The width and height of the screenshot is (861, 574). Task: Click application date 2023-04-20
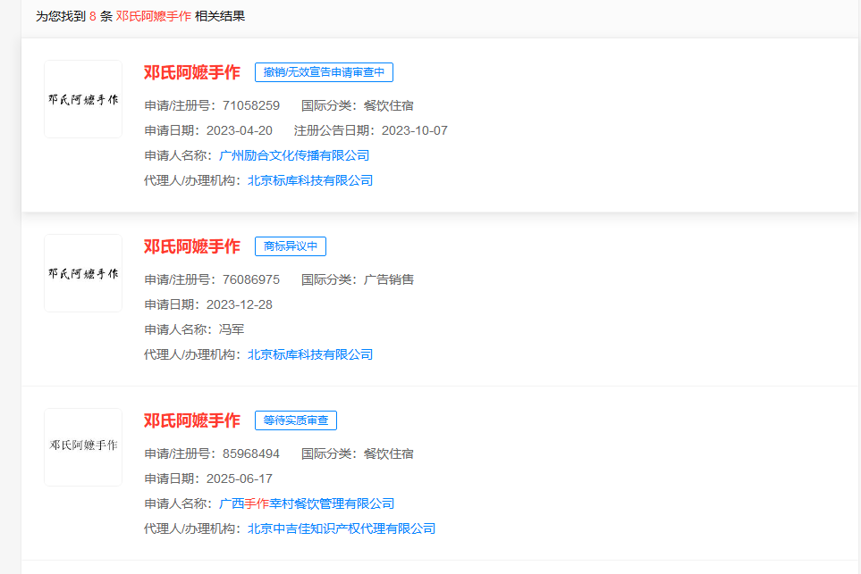coord(240,130)
